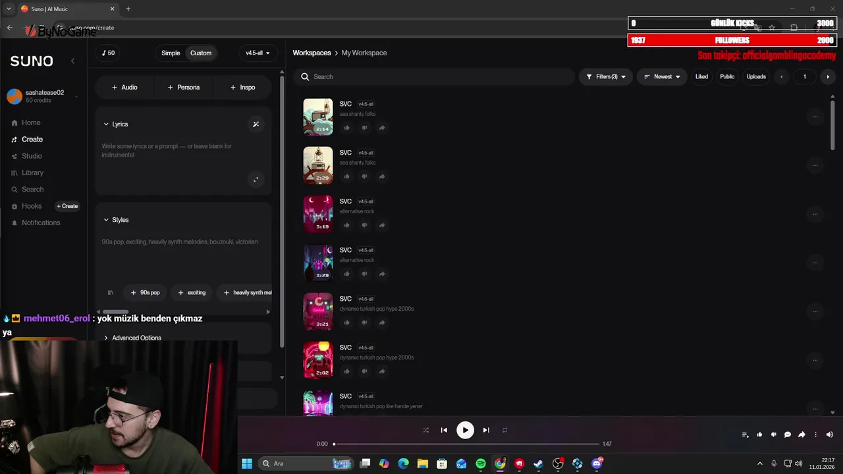Click the style library icon left of 90s pop
Viewport: 843px width, 474px height.
click(110, 292)
